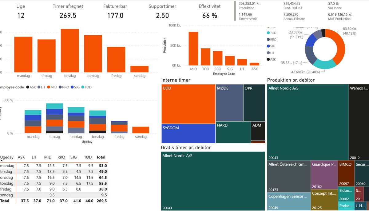
Task: Click the Copenhagen Sensor tile labelled 20049
Action: click(289, 201)
